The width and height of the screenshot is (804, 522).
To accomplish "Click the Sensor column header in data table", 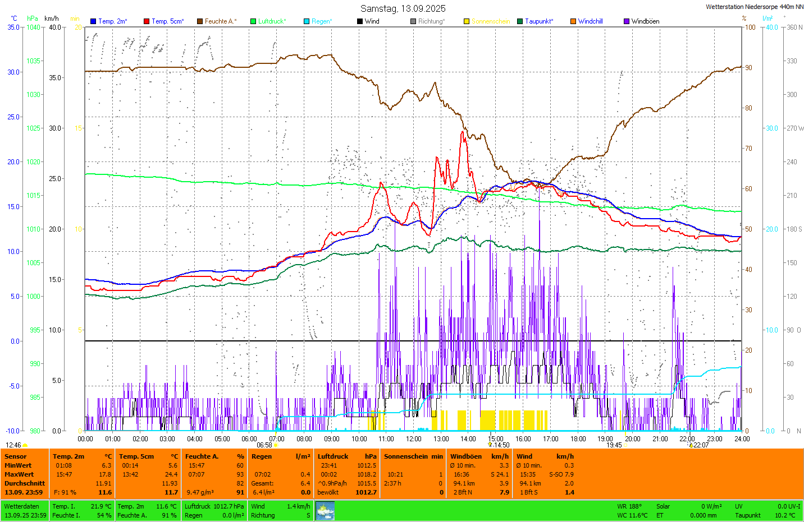I will pyautogui.click(x=16, y=456).
